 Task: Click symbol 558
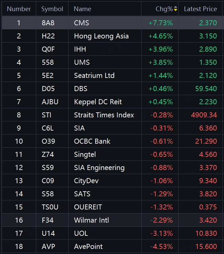click(48, 62)
